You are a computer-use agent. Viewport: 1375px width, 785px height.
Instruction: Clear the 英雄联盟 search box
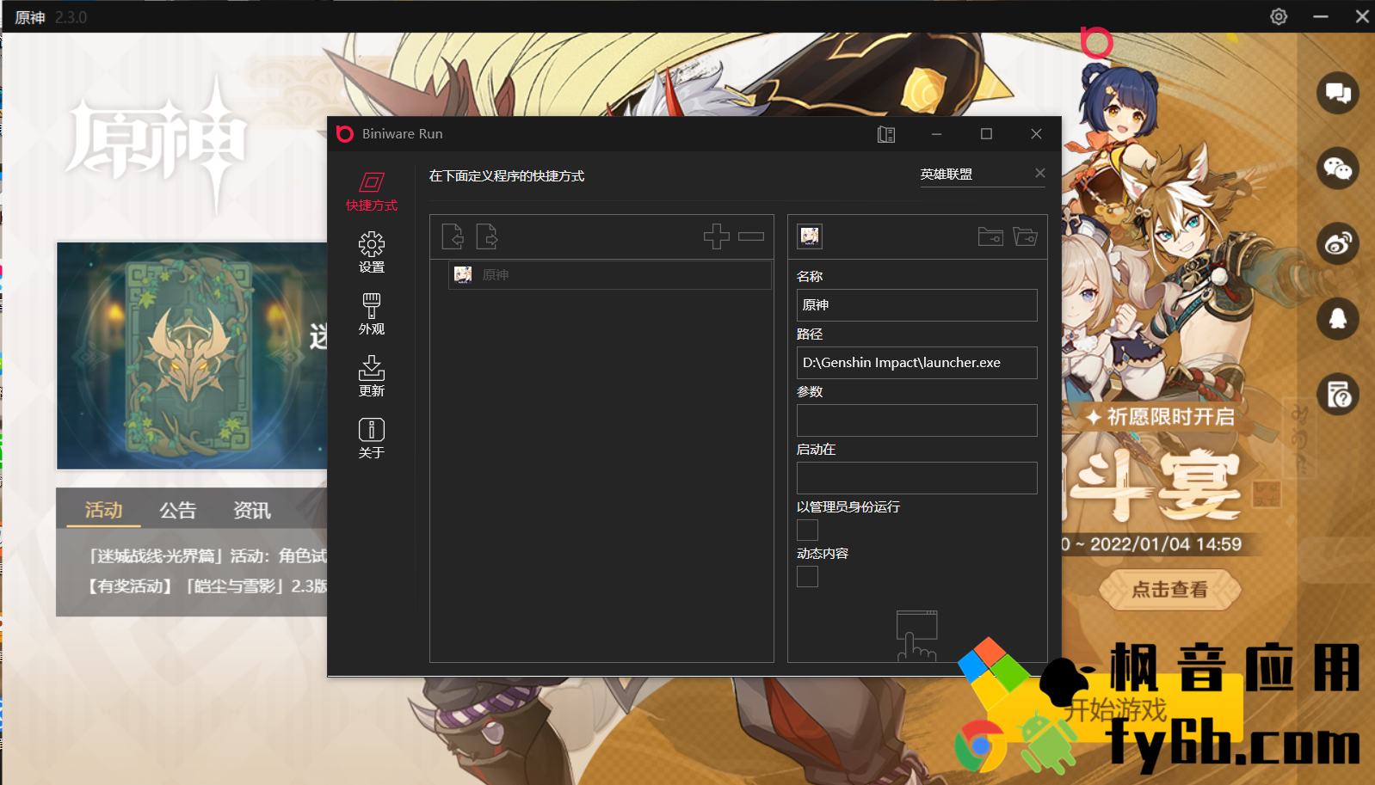click(x=1040, y=173)
